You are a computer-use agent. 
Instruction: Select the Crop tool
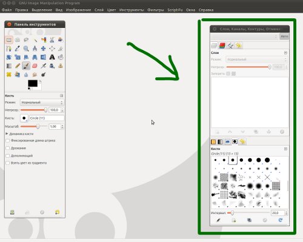coord(61,49)
